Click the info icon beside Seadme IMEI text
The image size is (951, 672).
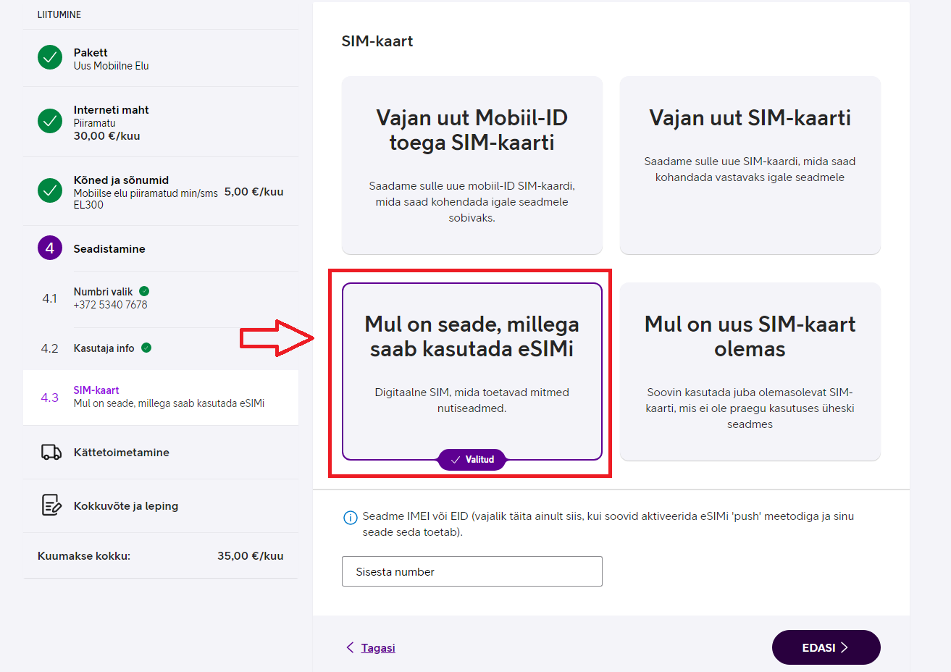[350, 517]
